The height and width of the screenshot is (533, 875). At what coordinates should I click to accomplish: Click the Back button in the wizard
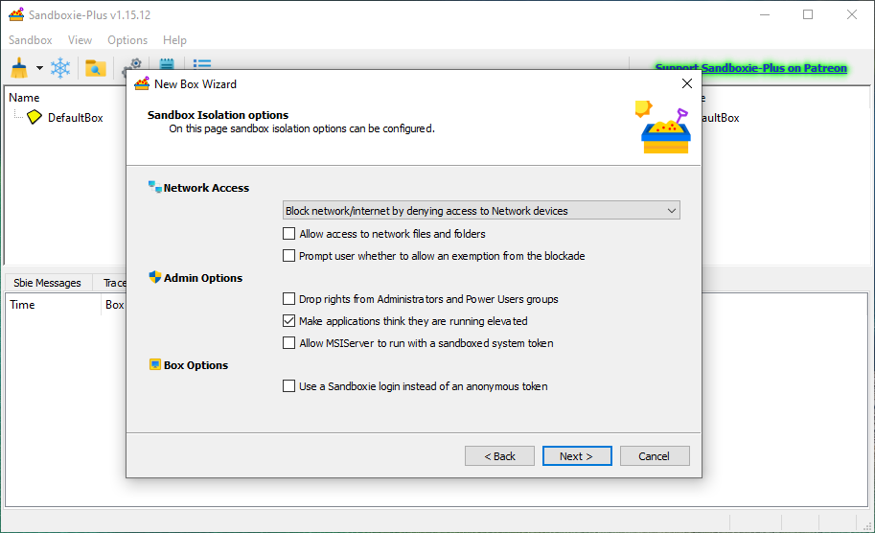tap(499, 456)
